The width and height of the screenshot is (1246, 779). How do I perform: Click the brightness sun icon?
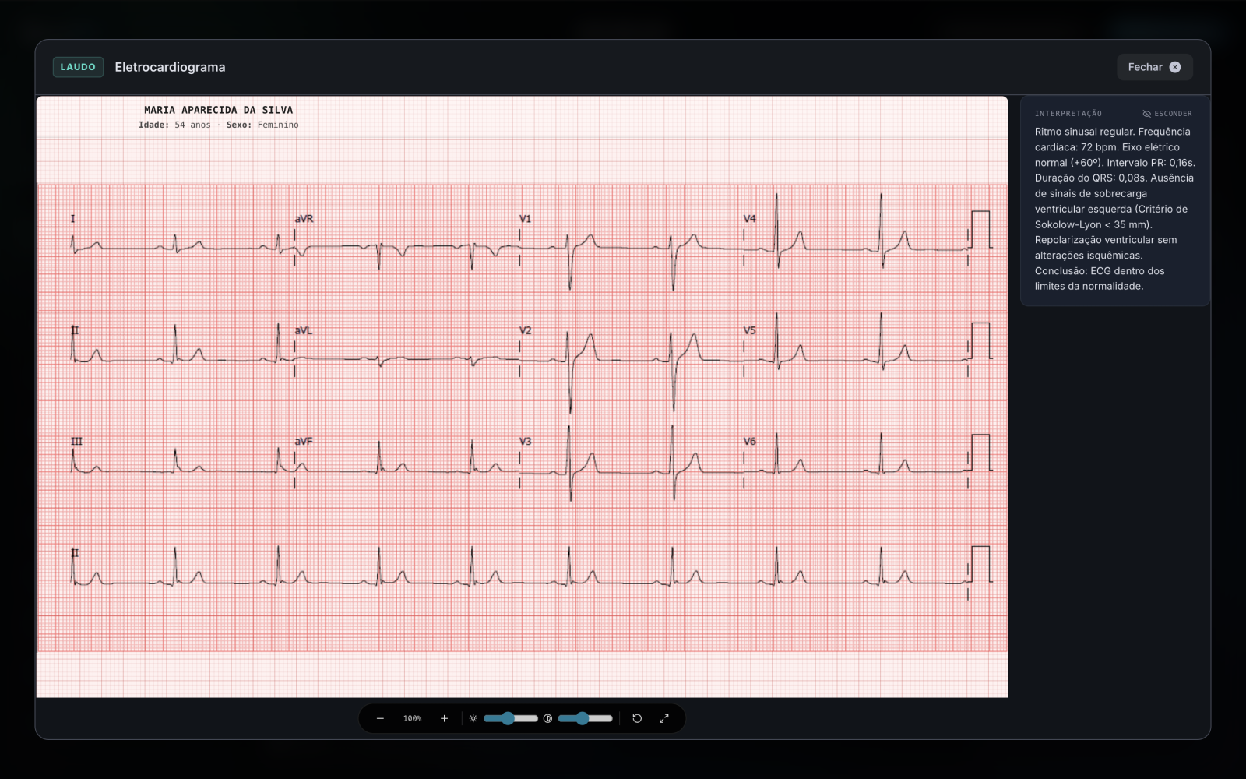(x=473, y=718)
